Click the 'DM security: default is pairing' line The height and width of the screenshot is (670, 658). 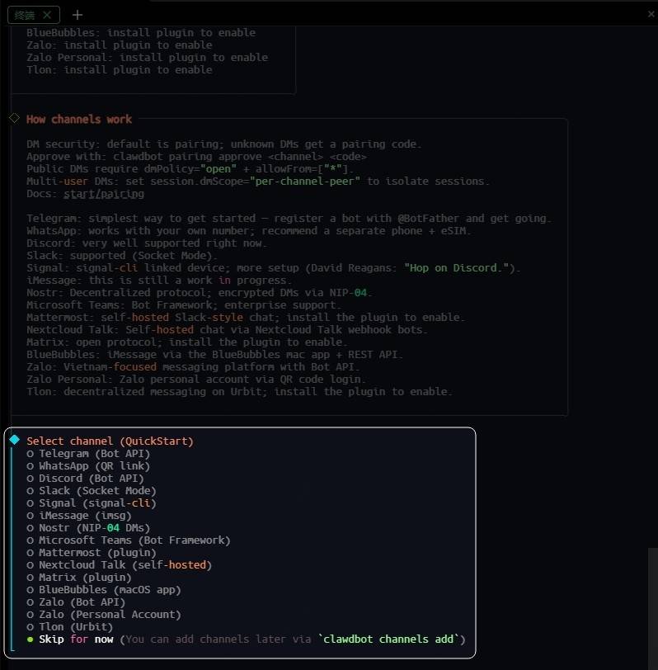(x=223, y=144)
